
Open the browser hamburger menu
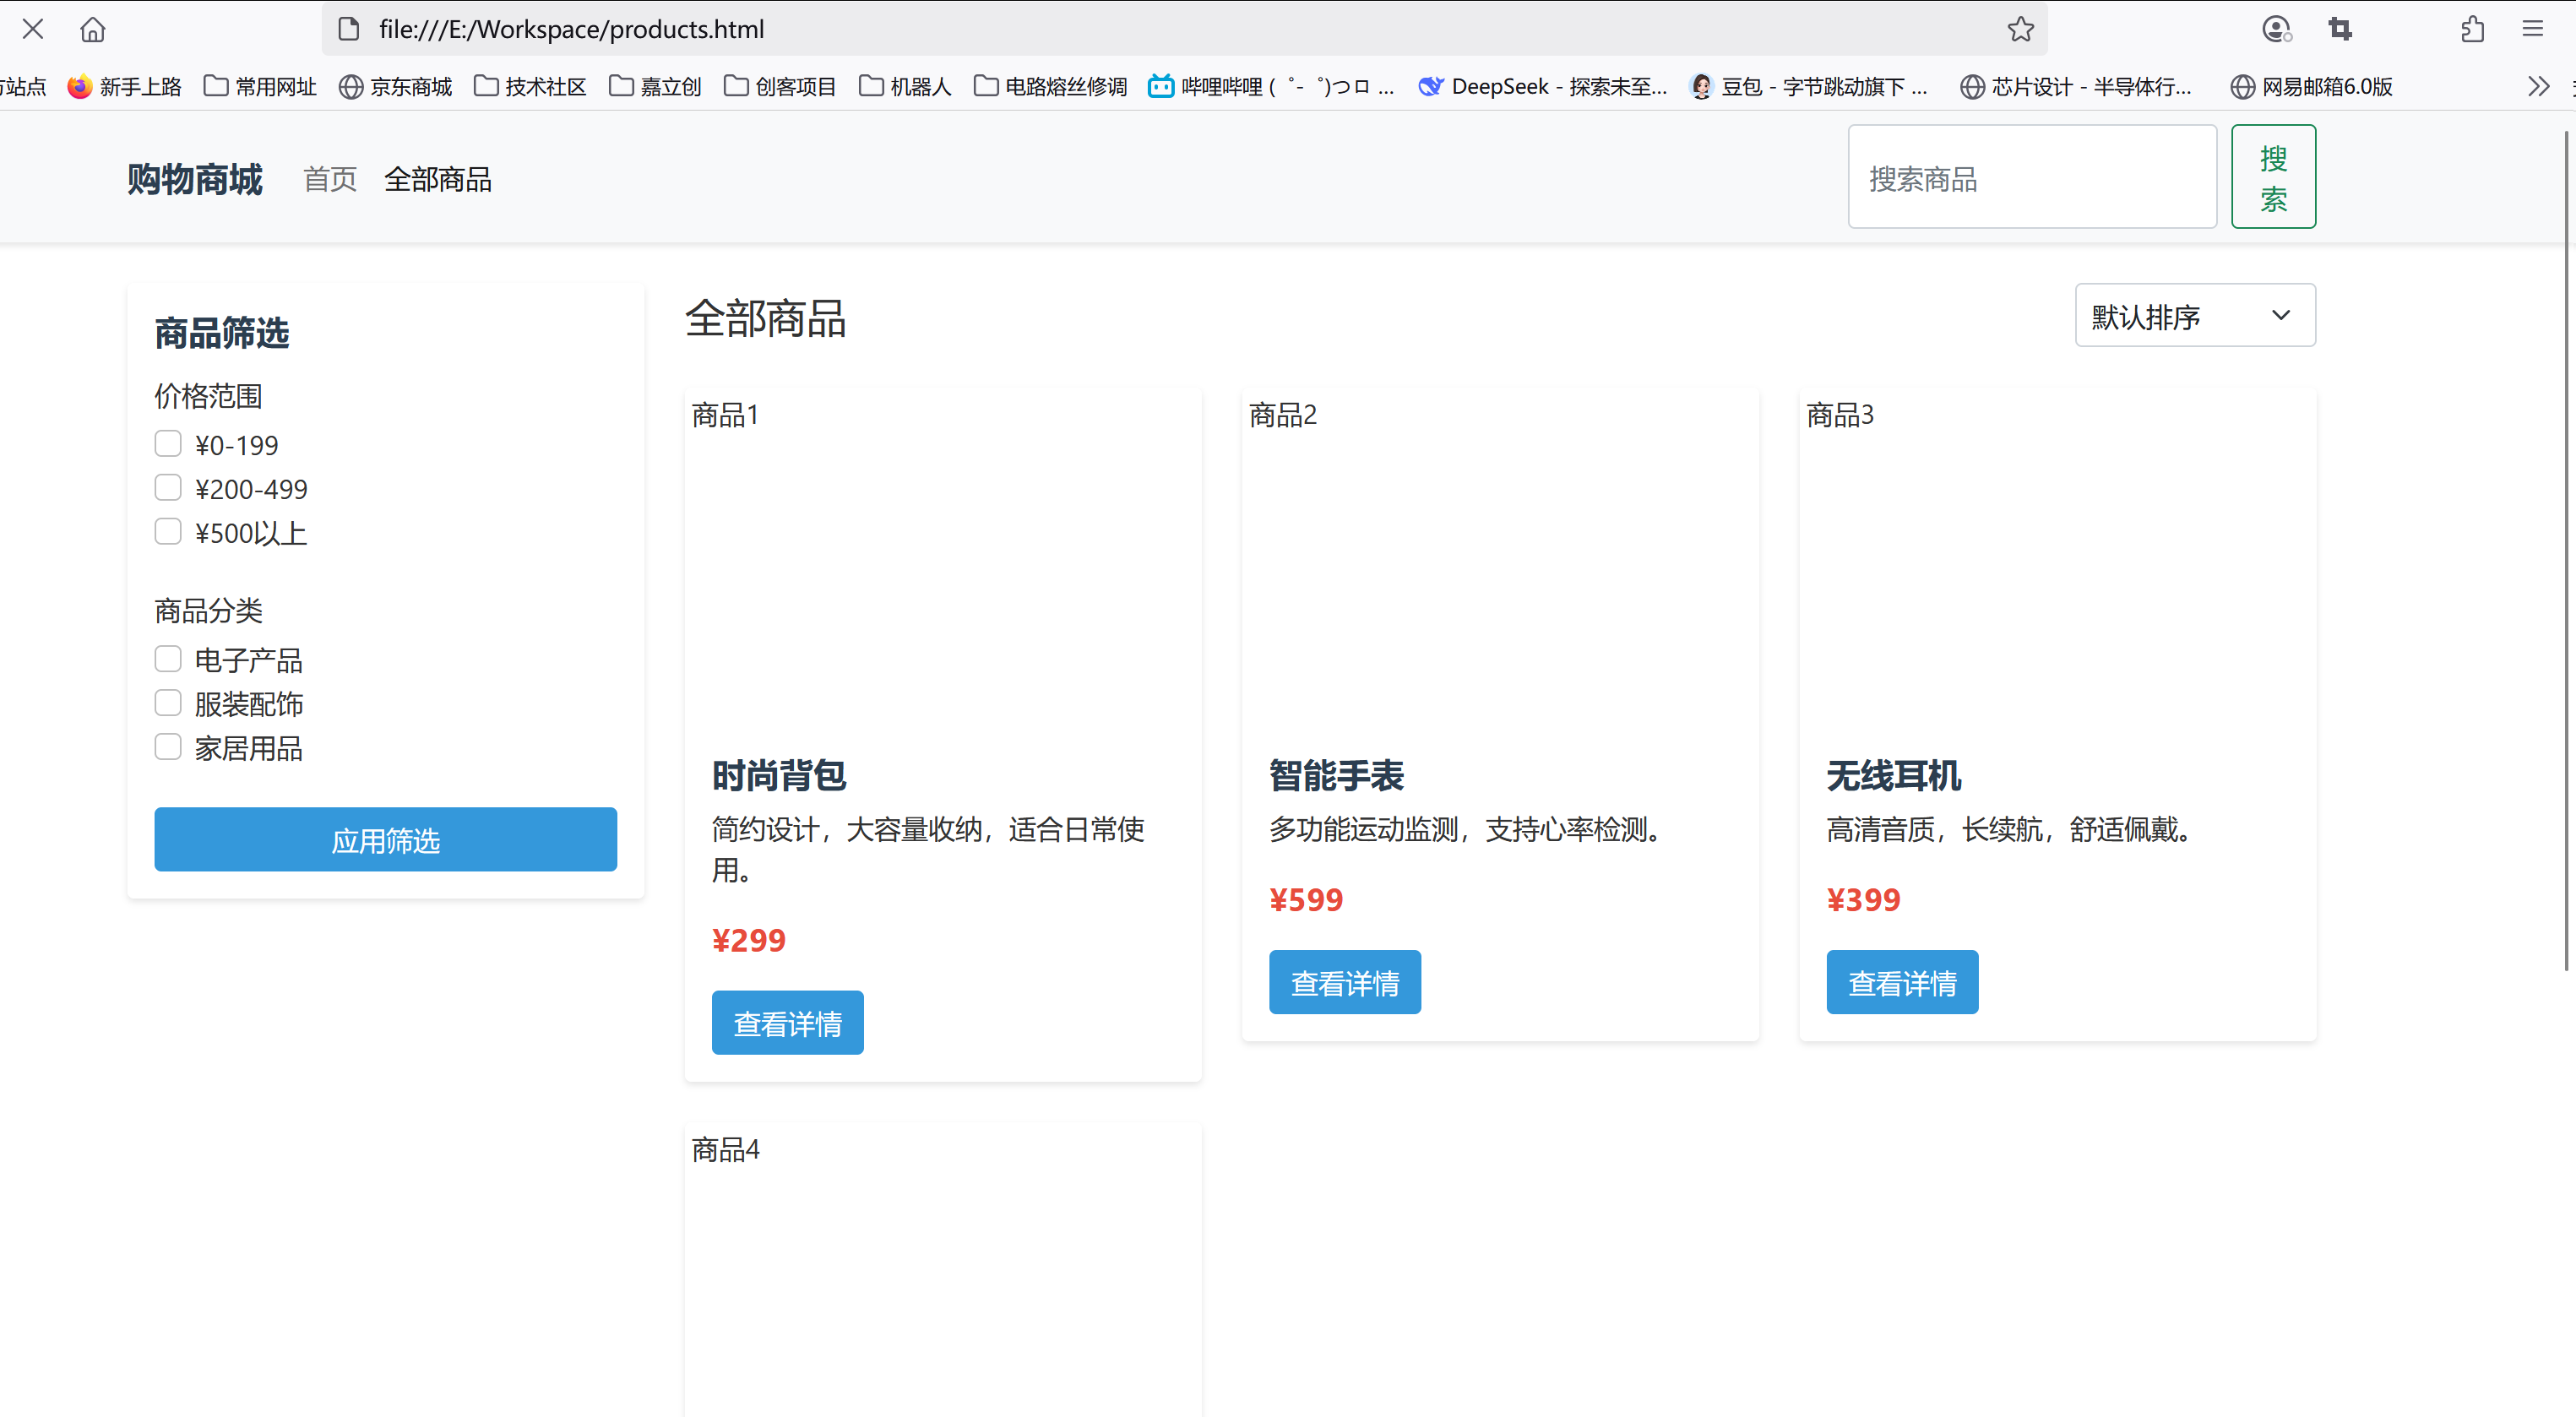point(2532,30)
